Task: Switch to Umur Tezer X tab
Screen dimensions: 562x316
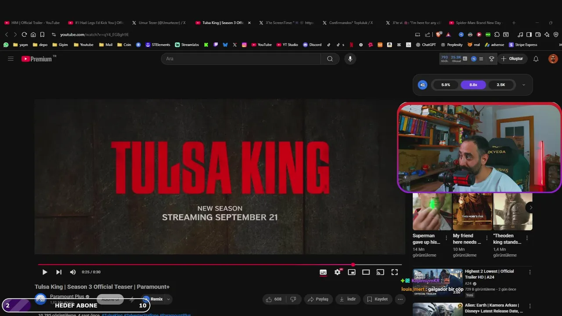Action: pyautogui.click(x=159, y=23)
